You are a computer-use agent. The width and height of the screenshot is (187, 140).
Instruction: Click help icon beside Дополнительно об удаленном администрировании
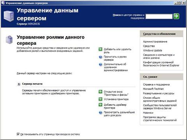click(x=101, y=65)
